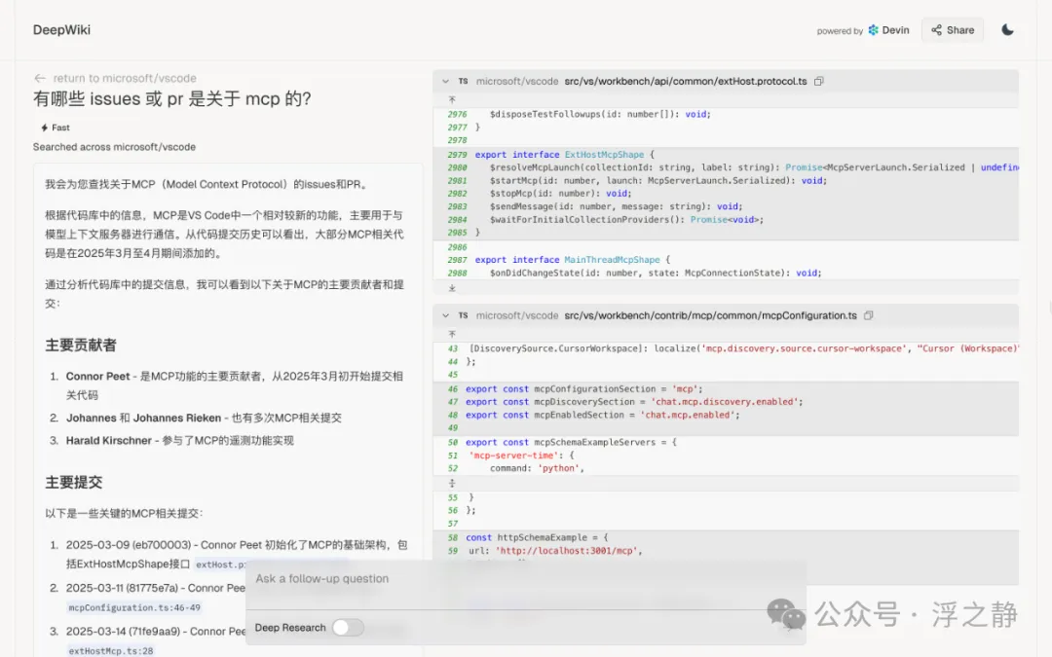Click the lightning bolt Fast icon
Viewport: 1052px width, 657px height.
click(x=44, y=128)
